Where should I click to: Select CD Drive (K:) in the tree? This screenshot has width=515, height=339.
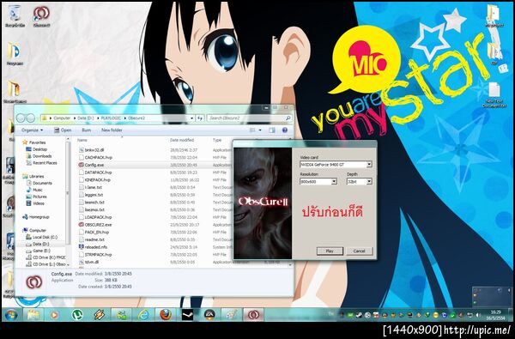[45, 257]
